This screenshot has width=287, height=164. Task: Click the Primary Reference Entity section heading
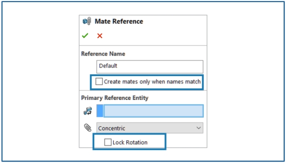[115, 98]
